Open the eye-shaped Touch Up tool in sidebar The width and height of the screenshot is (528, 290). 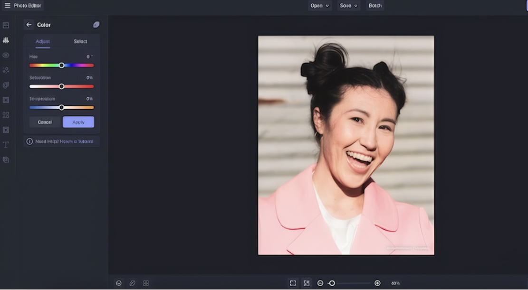point(6,55)
